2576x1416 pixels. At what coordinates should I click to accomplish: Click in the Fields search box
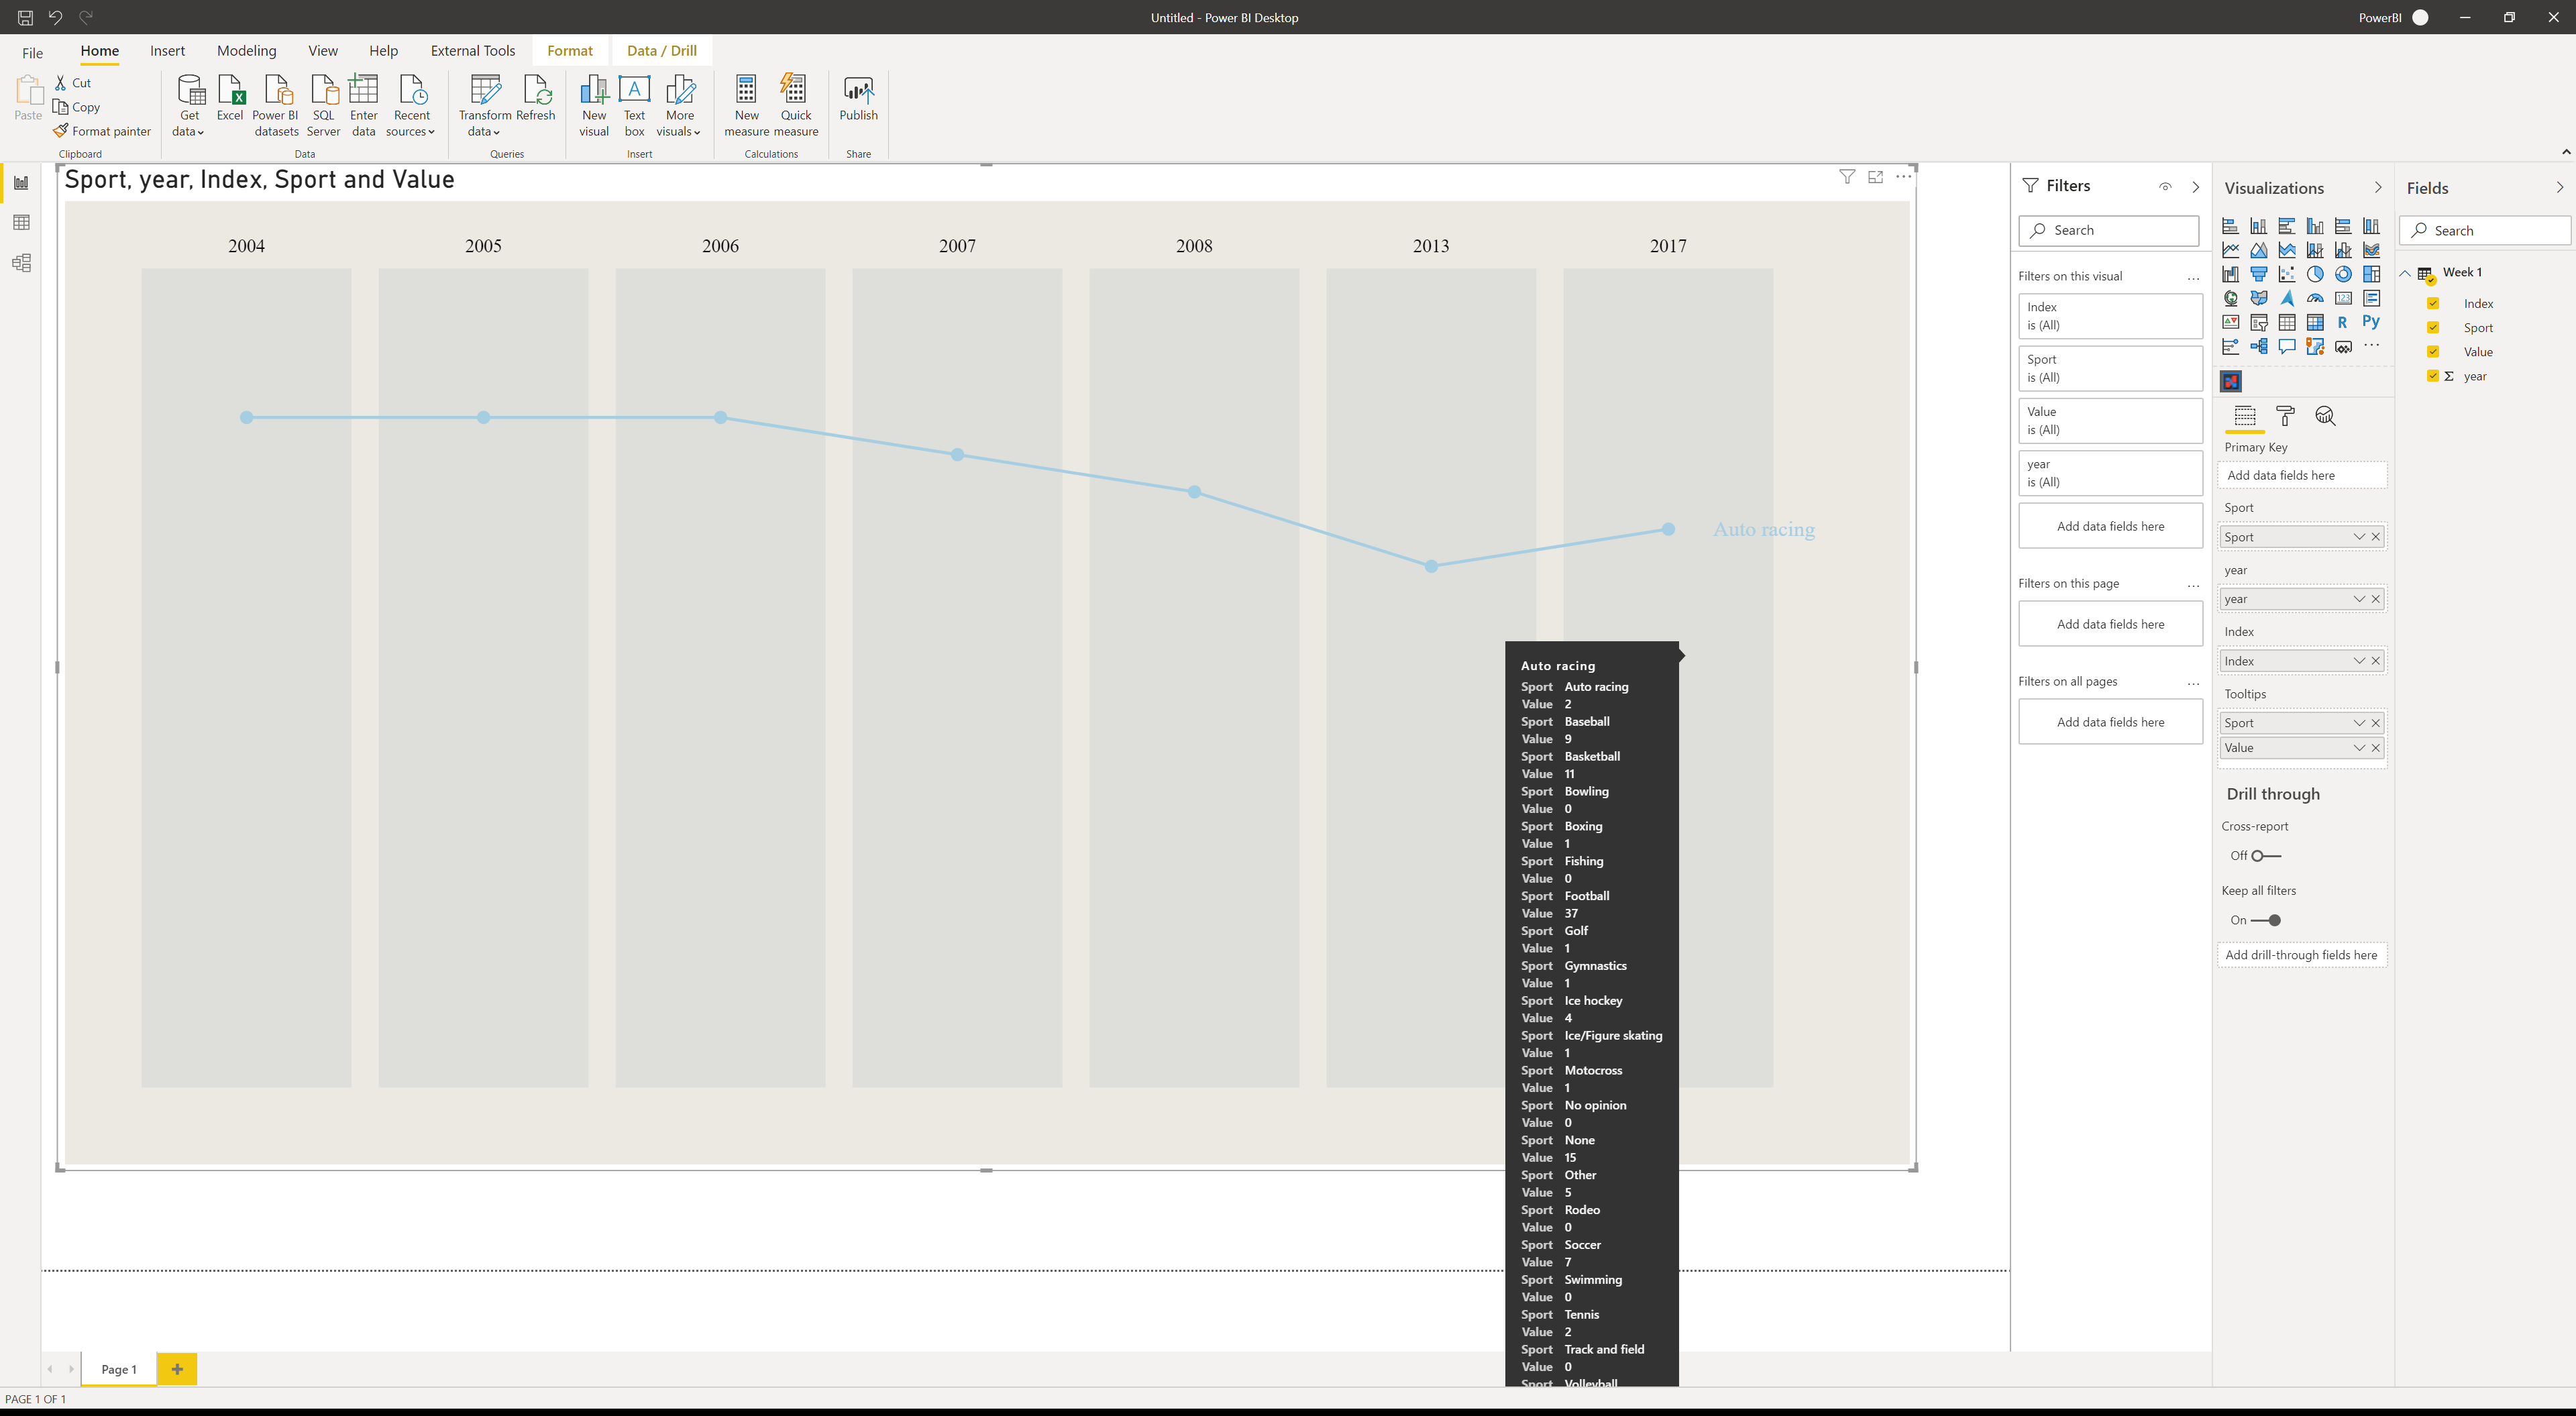point(2484,230)
